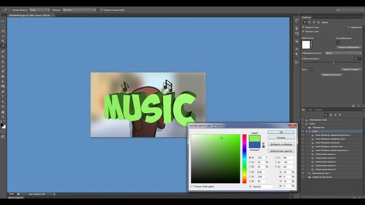Select the Pen tool
The image size is (365, 205).
[x=3, y=92]
